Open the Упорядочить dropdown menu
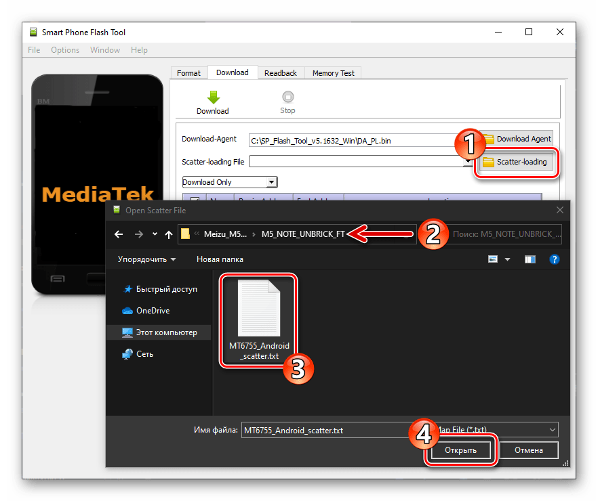Screen dimensions: 598x501 coord(147,259)
